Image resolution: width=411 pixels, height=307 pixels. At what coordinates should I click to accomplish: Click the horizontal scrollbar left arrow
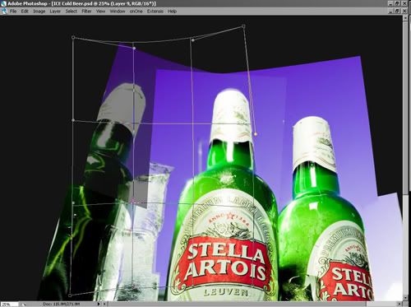(x=104, y=304)
